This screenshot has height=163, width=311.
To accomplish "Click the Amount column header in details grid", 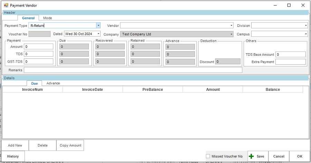I will [x=213, y=89].
